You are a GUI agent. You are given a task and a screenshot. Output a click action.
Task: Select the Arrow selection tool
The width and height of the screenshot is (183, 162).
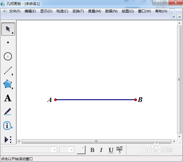point(8,29)
